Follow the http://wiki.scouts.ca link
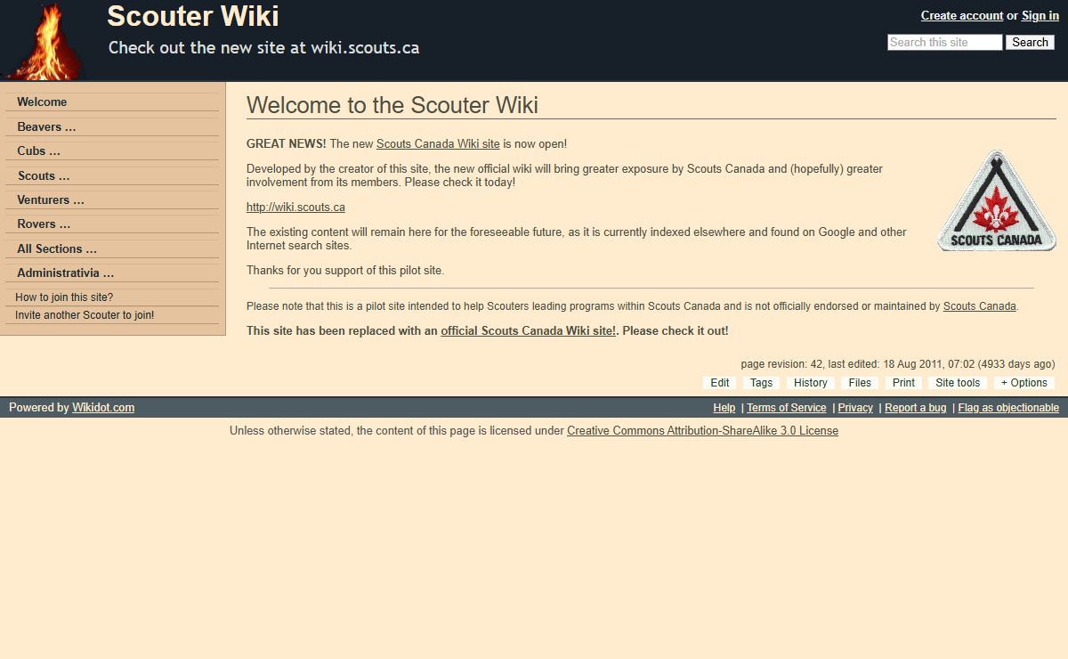1068x659 pixels. tap(295, 207)
